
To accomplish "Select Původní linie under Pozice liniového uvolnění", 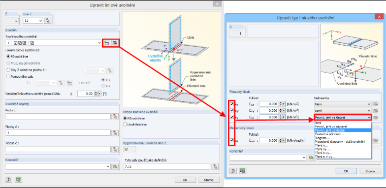I will [x=125, y=118].
